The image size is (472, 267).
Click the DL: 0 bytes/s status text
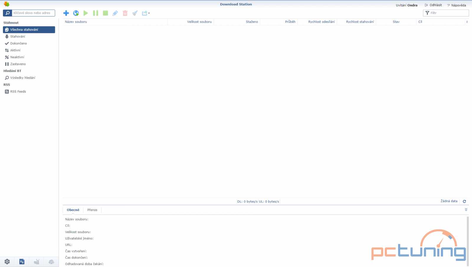247,202
